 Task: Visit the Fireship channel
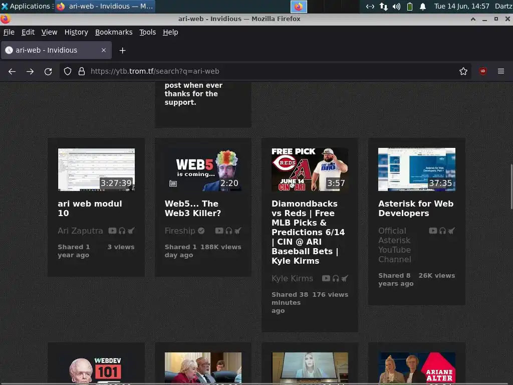[180, 231]
